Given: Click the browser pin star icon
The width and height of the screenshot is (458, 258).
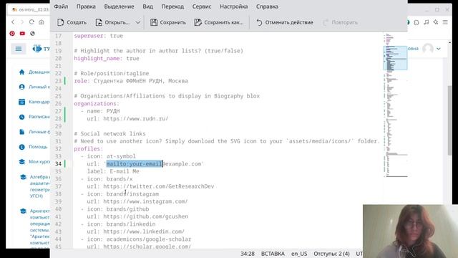Looking at the screenshot, I should click(x=436, y=22).
